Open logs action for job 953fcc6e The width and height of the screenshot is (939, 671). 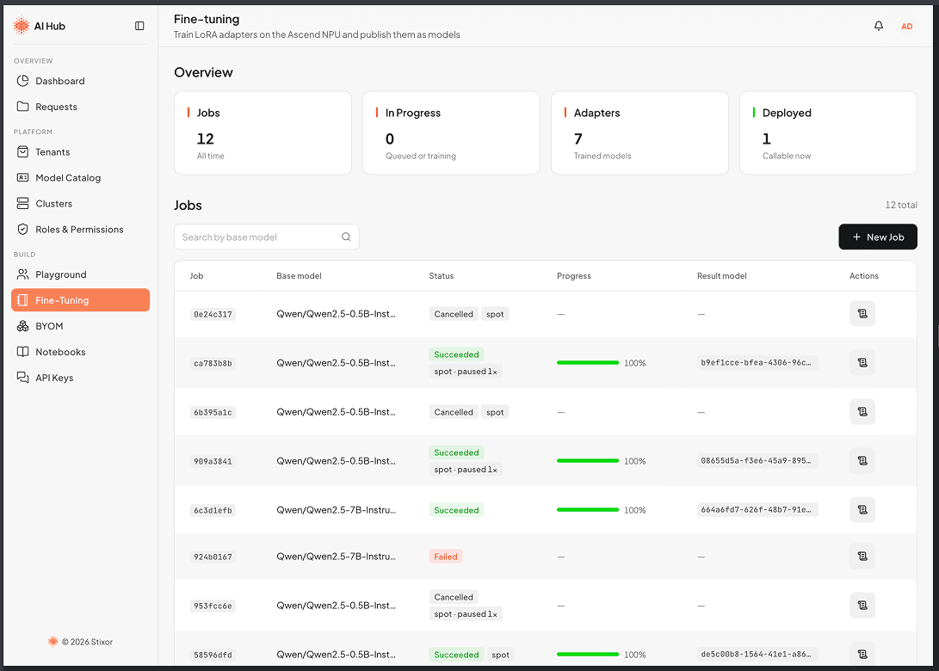coord(862,605)
